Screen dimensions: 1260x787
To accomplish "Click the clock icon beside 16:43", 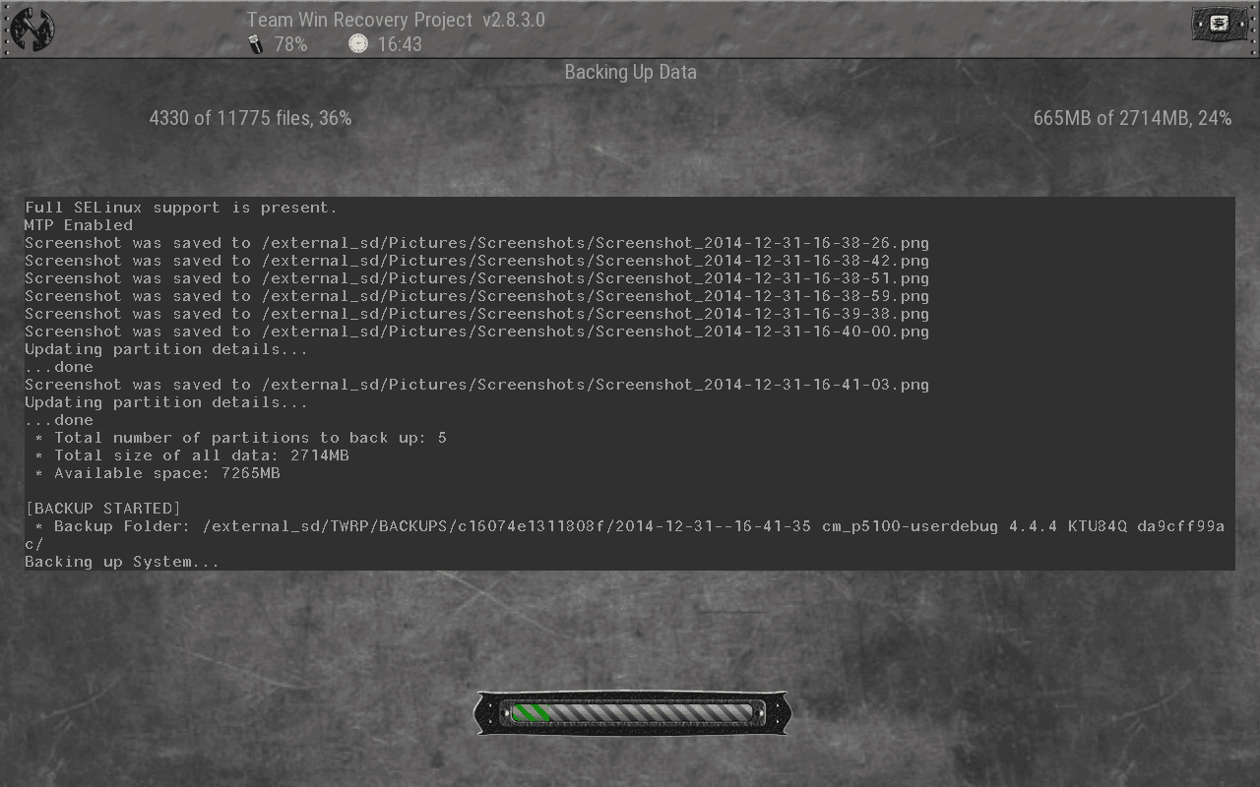I will [x=358, y=44].
